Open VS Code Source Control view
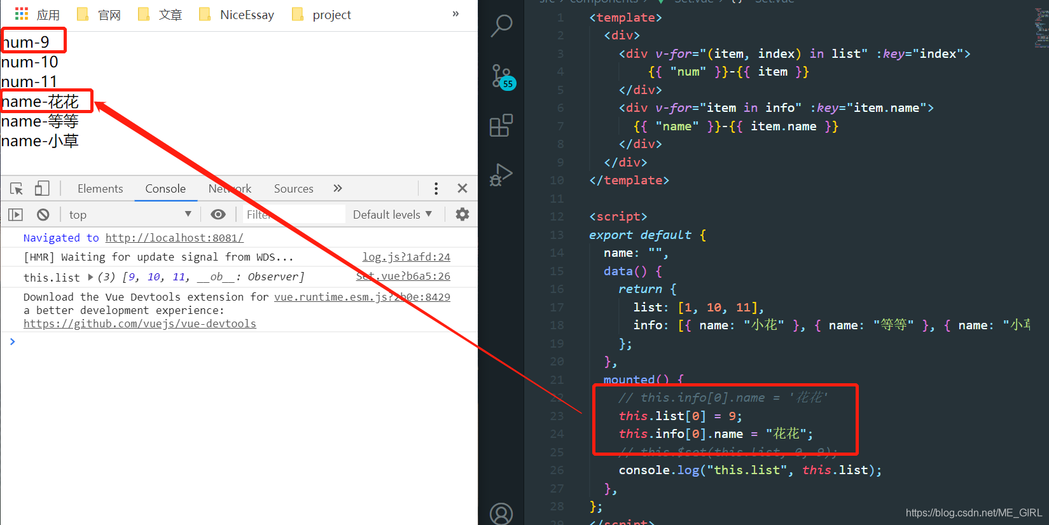The image size is (1049, 525). pos(501,76)
